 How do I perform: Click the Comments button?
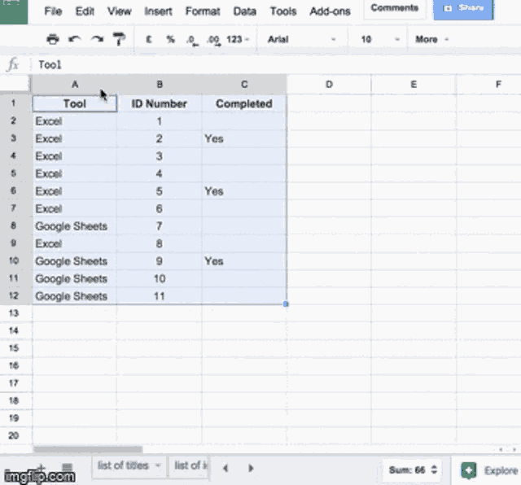[x=394, y=8]
